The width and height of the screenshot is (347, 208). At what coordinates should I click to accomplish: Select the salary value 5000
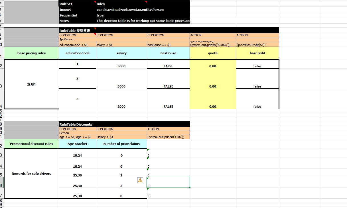[121, 64]
